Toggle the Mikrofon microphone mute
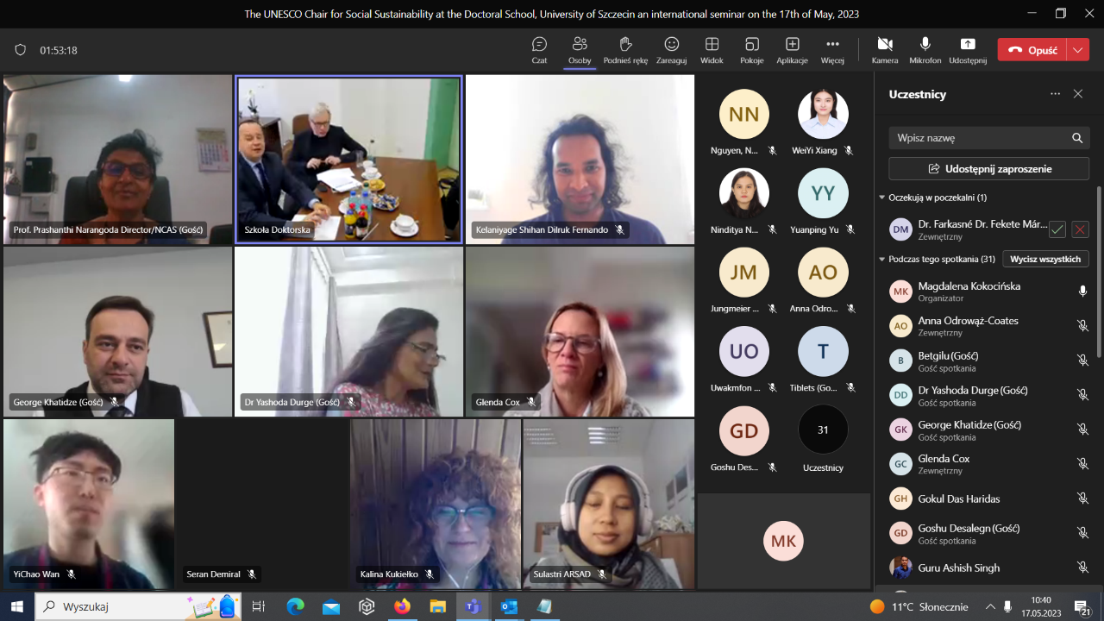 pyautogui.click(x=925, y=45)
